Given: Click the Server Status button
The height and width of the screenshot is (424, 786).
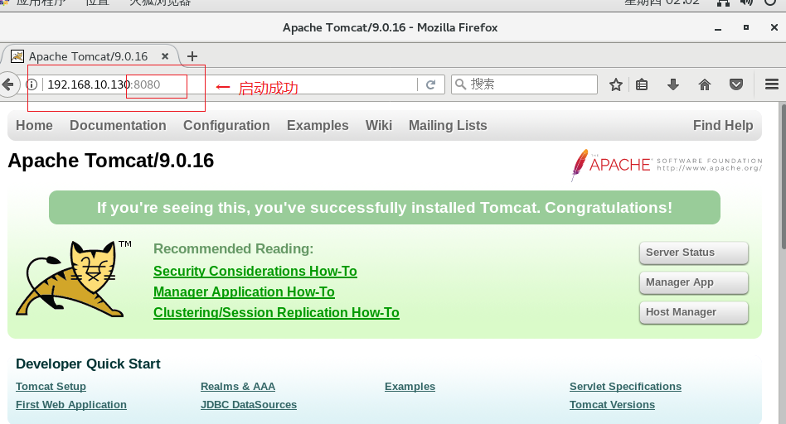Looking at the screenshot, I should (694, 253).
